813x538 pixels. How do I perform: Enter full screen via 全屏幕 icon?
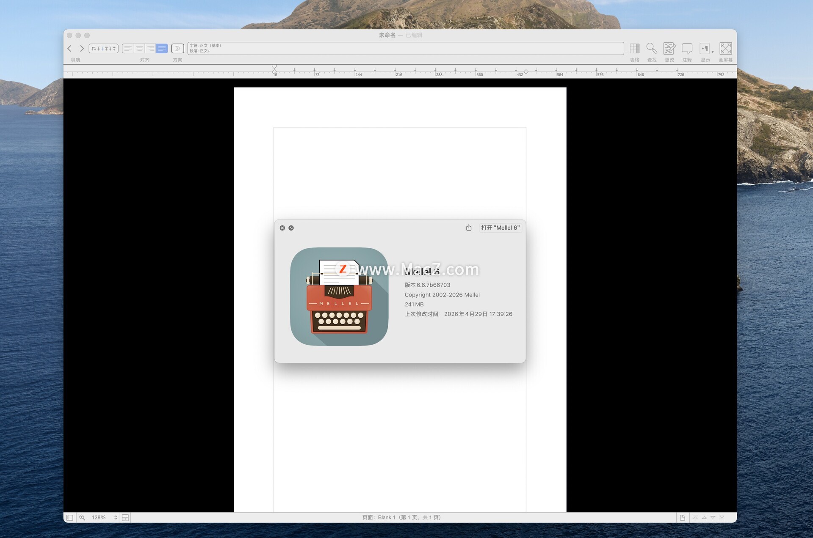pyautogui.click(x=725, y=49)
